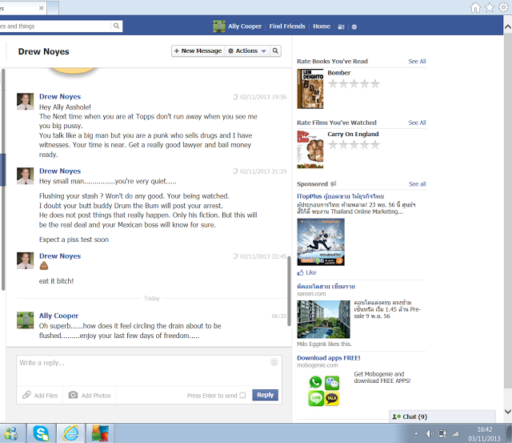Open the AVG antivirus taskbar icon
Viewport: 512px width, 443px height.
point(100,433)
